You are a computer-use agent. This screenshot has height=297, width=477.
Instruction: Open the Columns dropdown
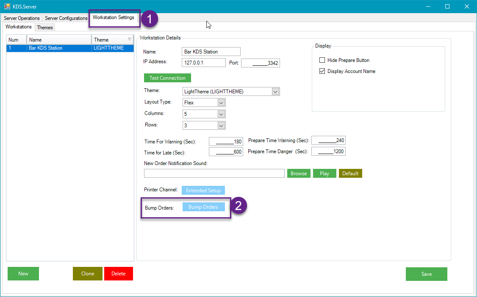click(221, 114)
